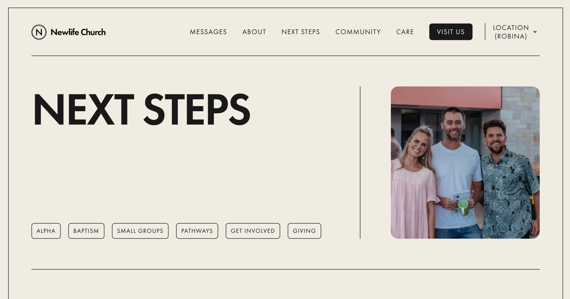Click the chevron beside Location (Robina)
The image size is (570, 299).
point(535,32)
